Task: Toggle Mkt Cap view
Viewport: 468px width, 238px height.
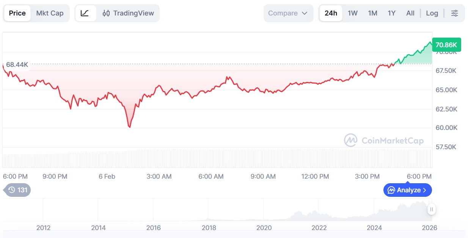Action: coord(50,13)
